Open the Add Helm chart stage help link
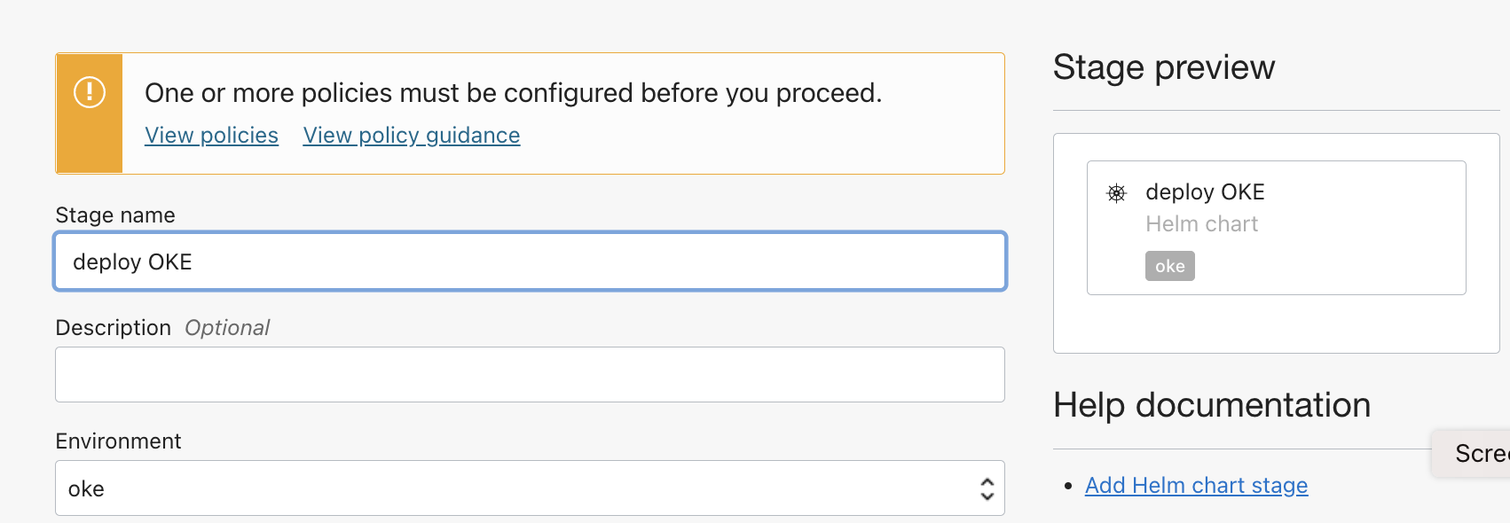 (x=1196, y=486)
